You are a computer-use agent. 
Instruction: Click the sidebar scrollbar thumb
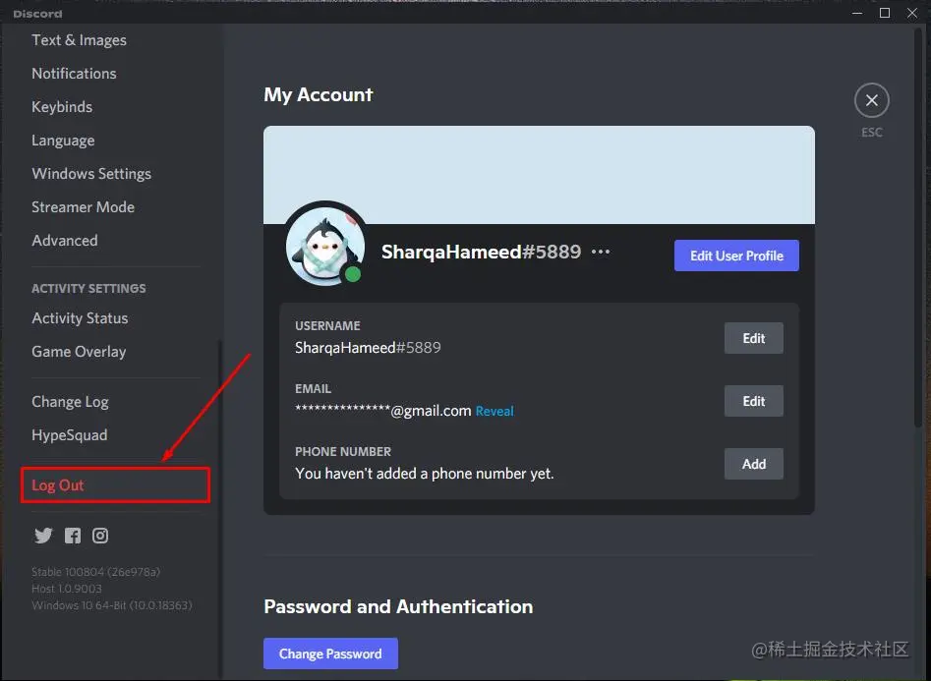pyautogui.click(x=219, y=508)
